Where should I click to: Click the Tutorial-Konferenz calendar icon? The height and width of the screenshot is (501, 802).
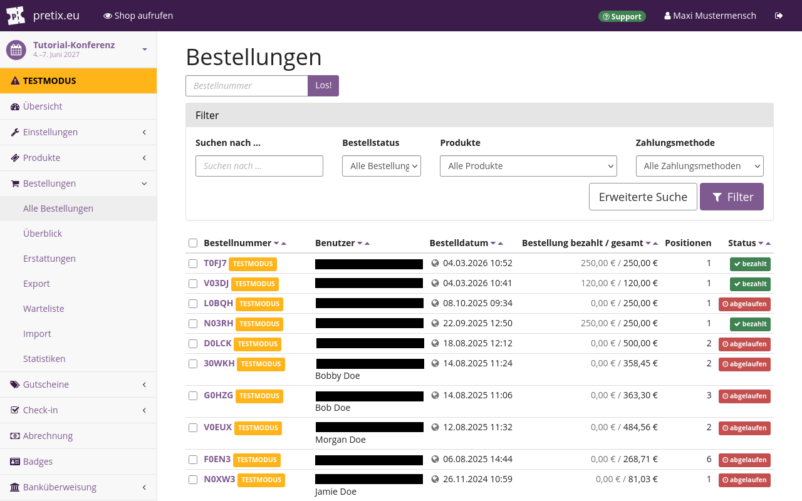[16, 49]
